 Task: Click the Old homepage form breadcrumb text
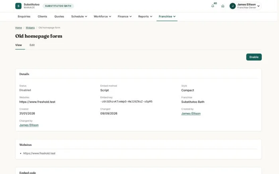tap(49, 28)
